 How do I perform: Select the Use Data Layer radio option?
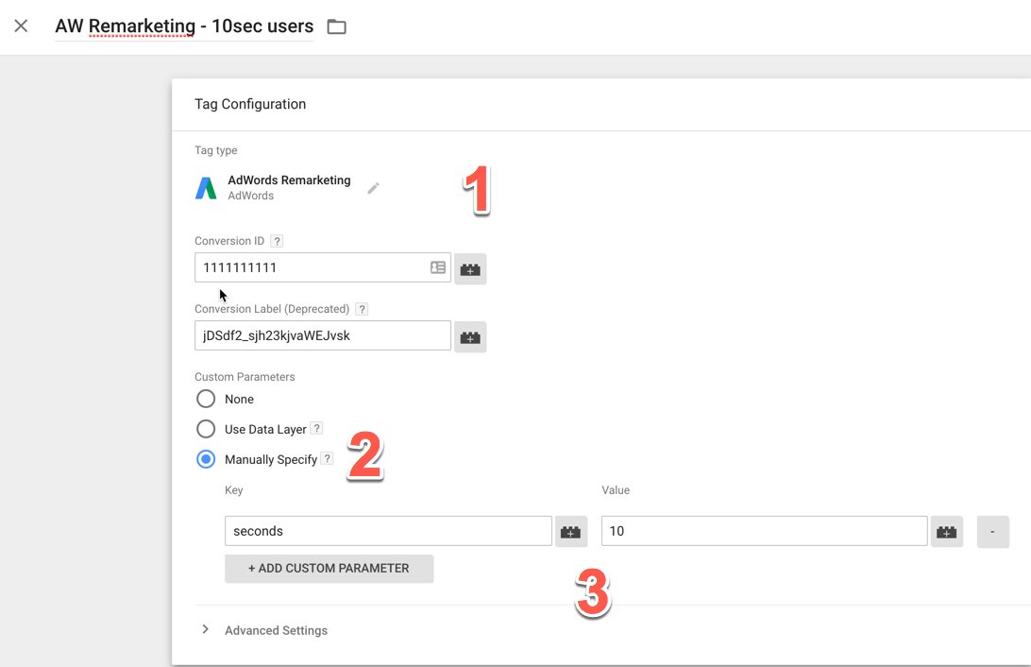206,429
